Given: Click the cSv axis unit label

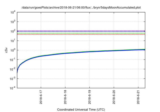Looking at the screenshot, I should (6, 50).
